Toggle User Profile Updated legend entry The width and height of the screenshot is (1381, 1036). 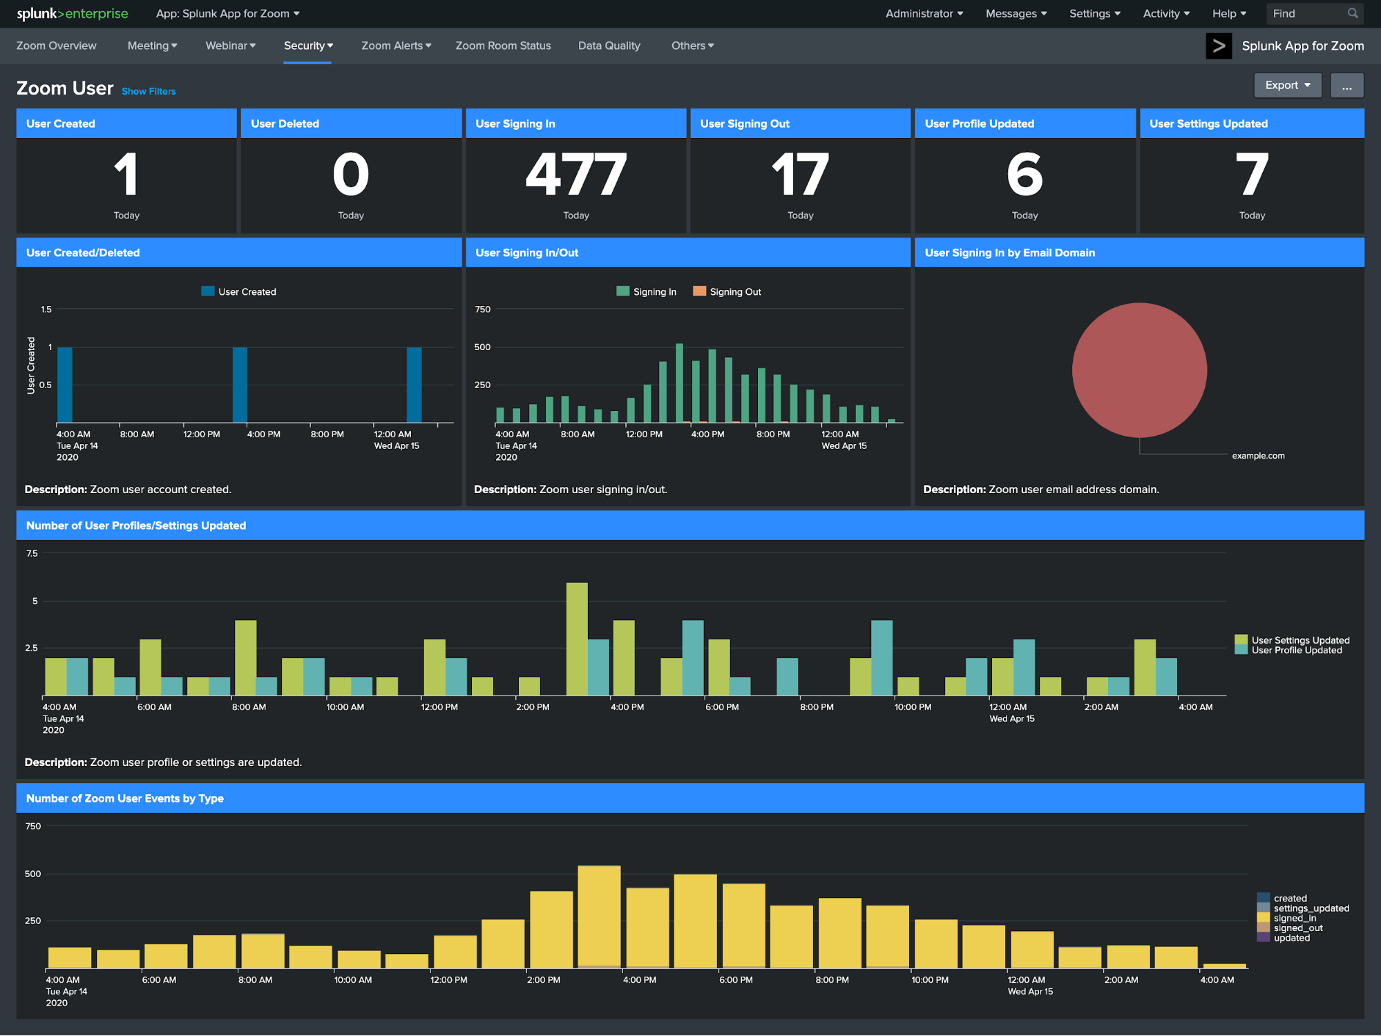pos(1288,650)
